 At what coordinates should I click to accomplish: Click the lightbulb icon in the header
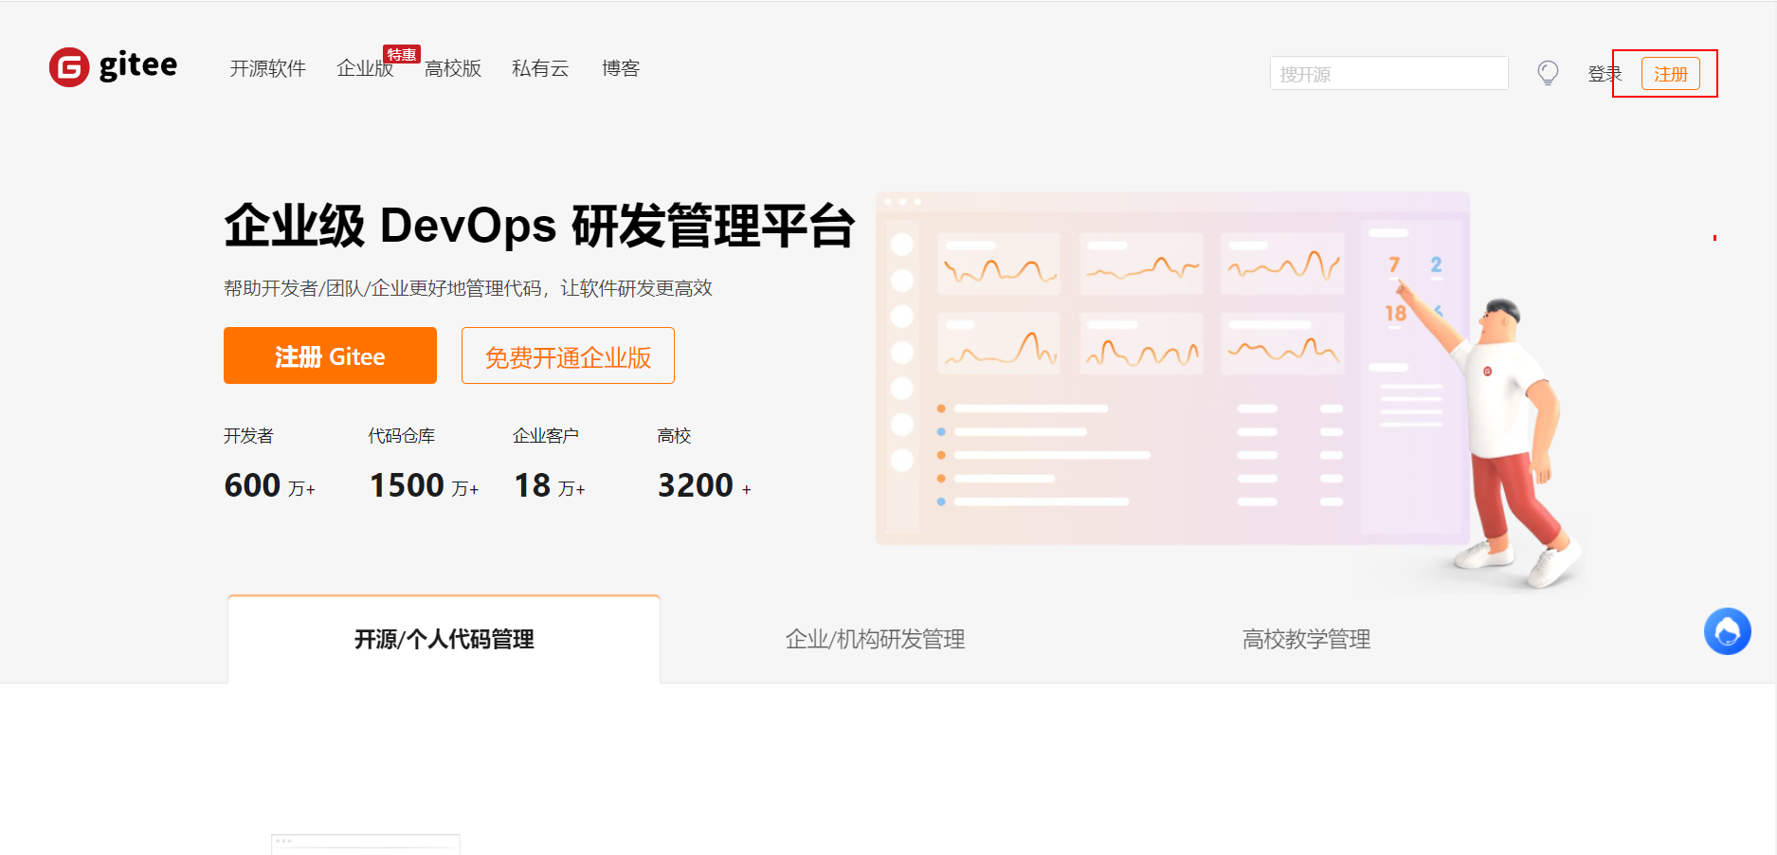[x=1548, y=73]
